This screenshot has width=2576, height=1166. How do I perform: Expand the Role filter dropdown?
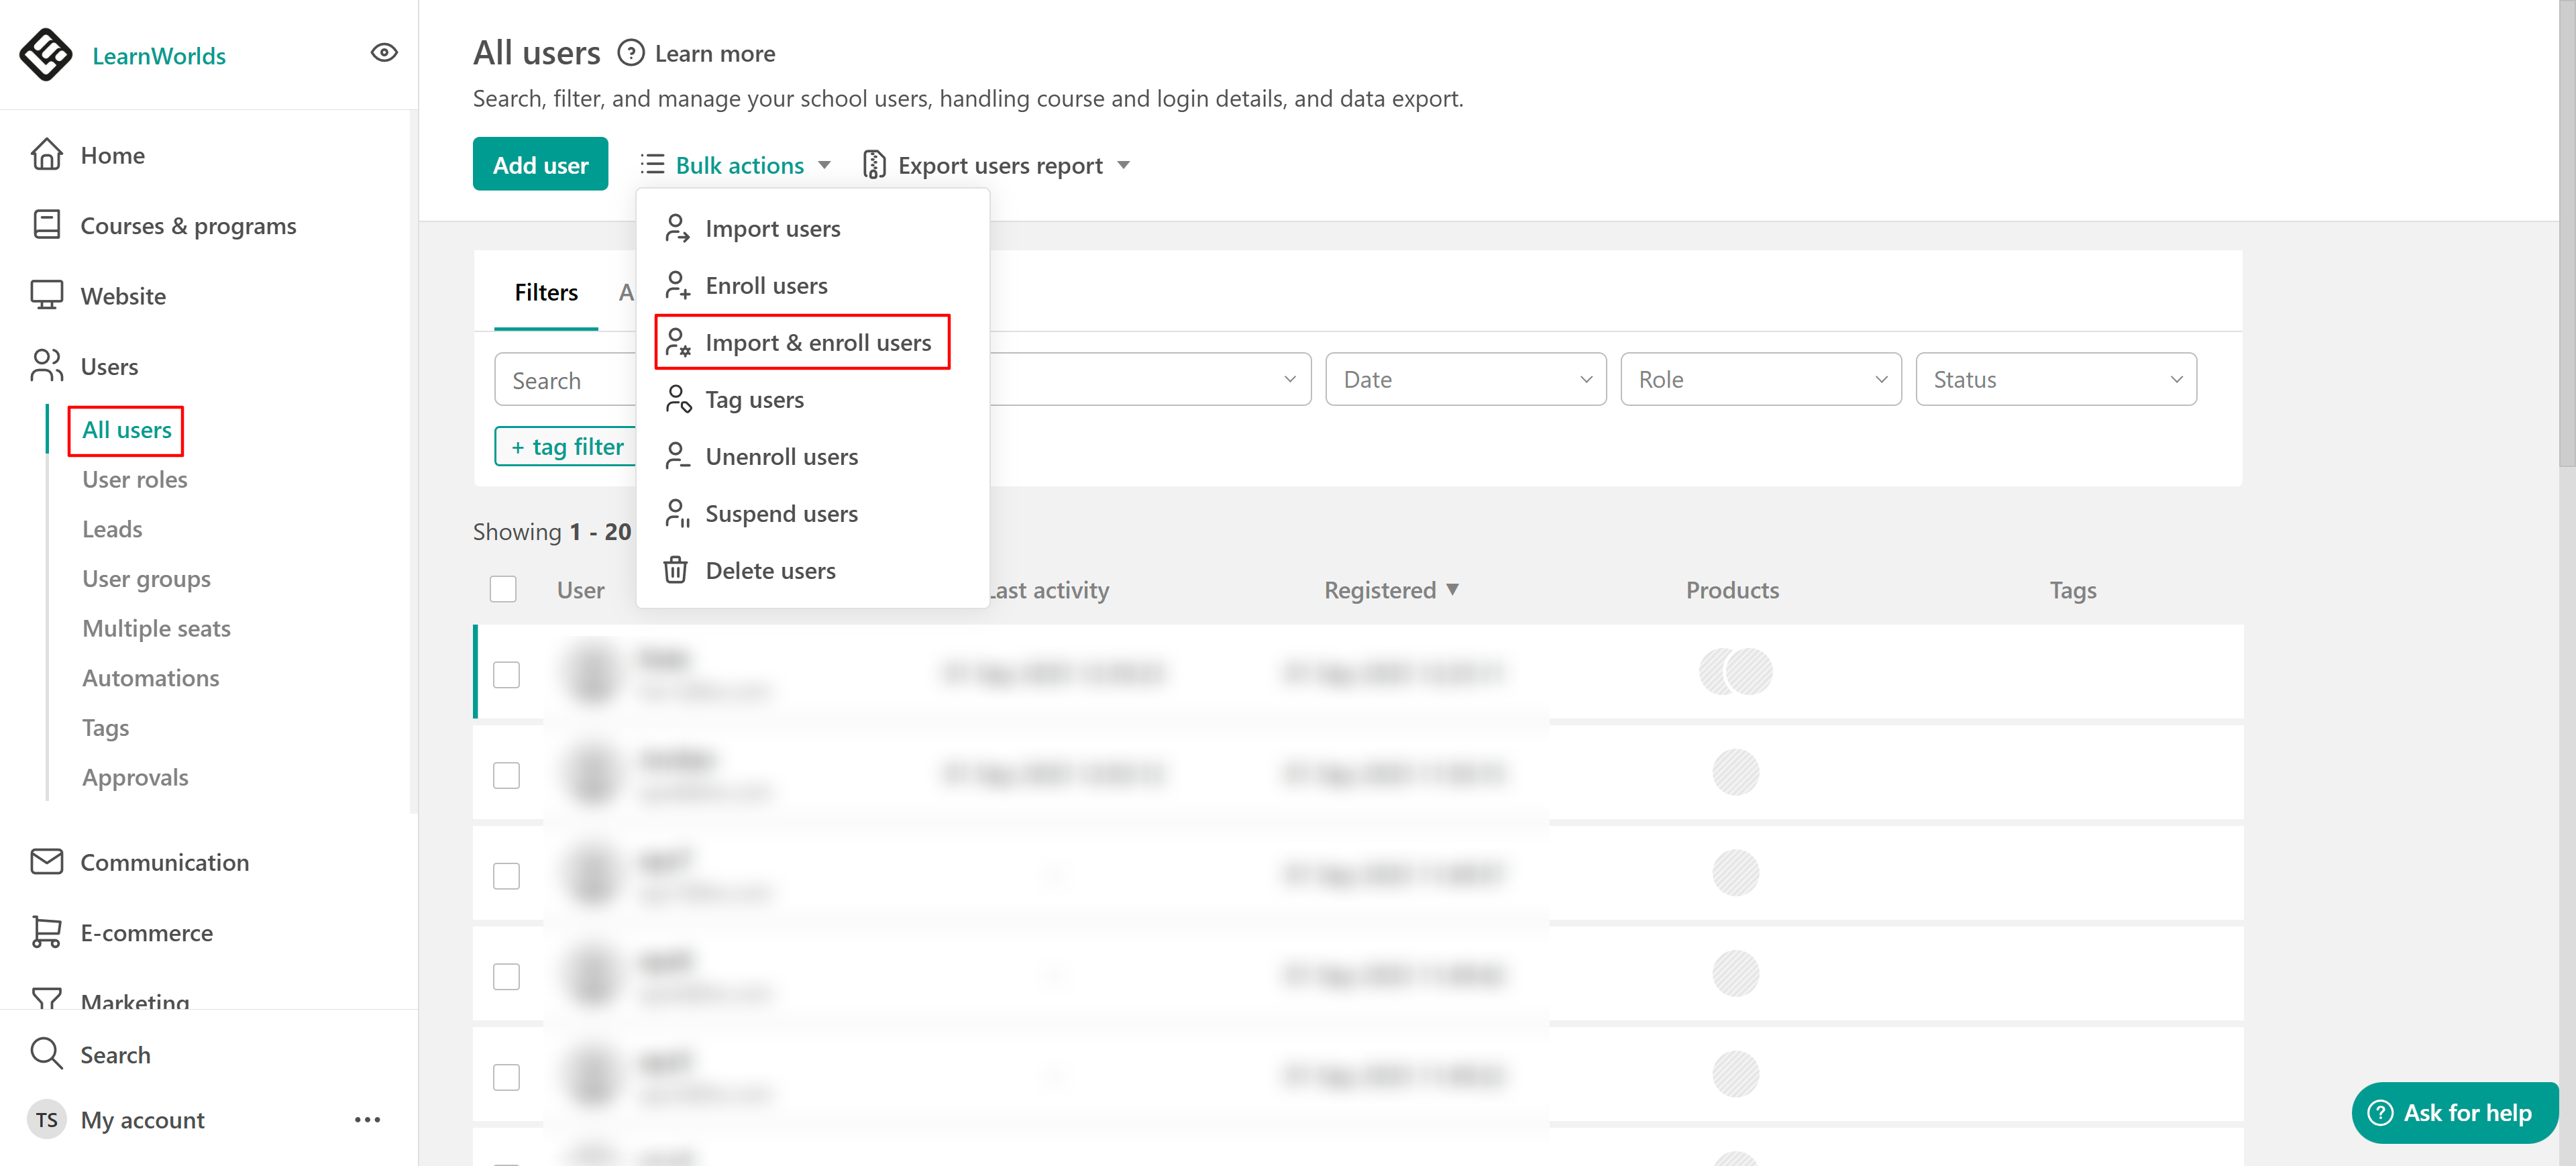(x=1760, y=379)
